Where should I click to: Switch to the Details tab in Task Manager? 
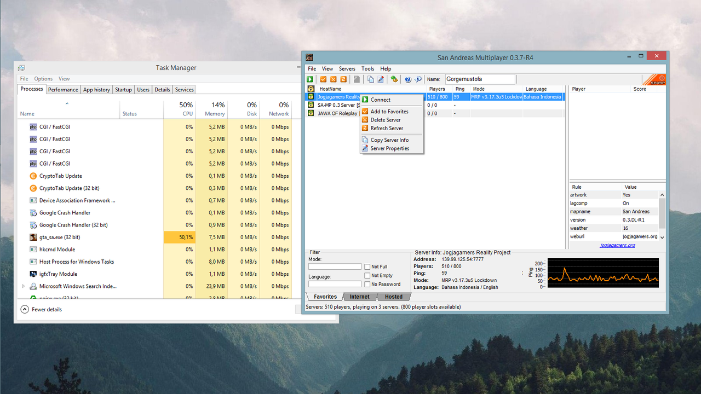click(162, 90)
